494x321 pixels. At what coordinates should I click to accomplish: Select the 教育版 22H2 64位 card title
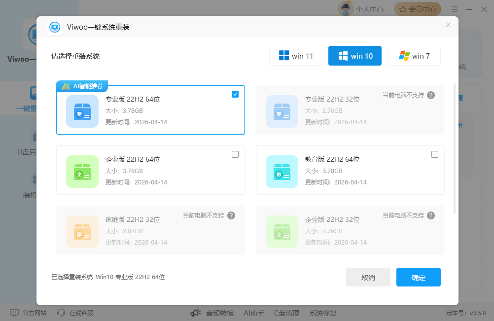coord(332,159)
